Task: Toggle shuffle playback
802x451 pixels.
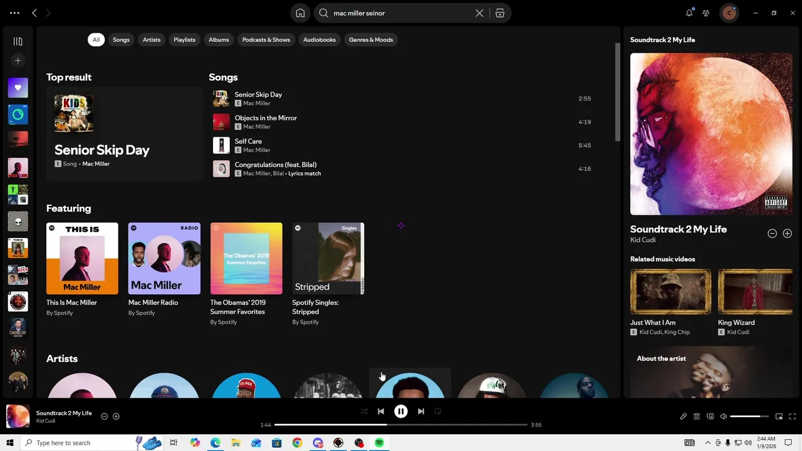Action: pos(363,412)
